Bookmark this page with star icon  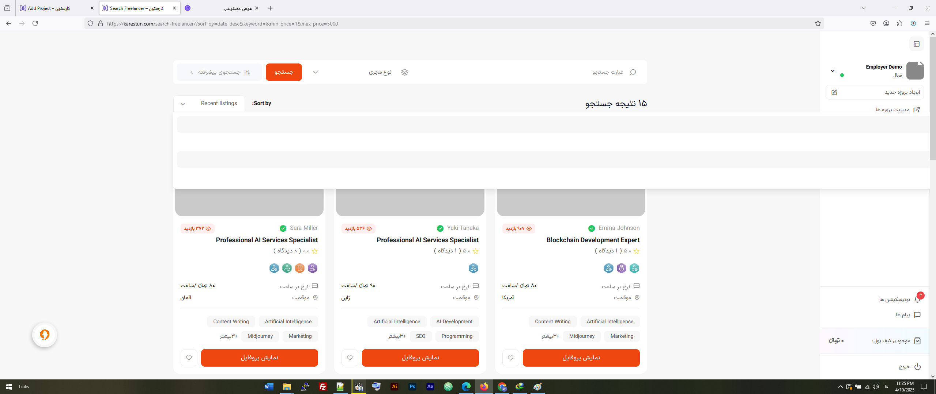click(x=818, y=24)
